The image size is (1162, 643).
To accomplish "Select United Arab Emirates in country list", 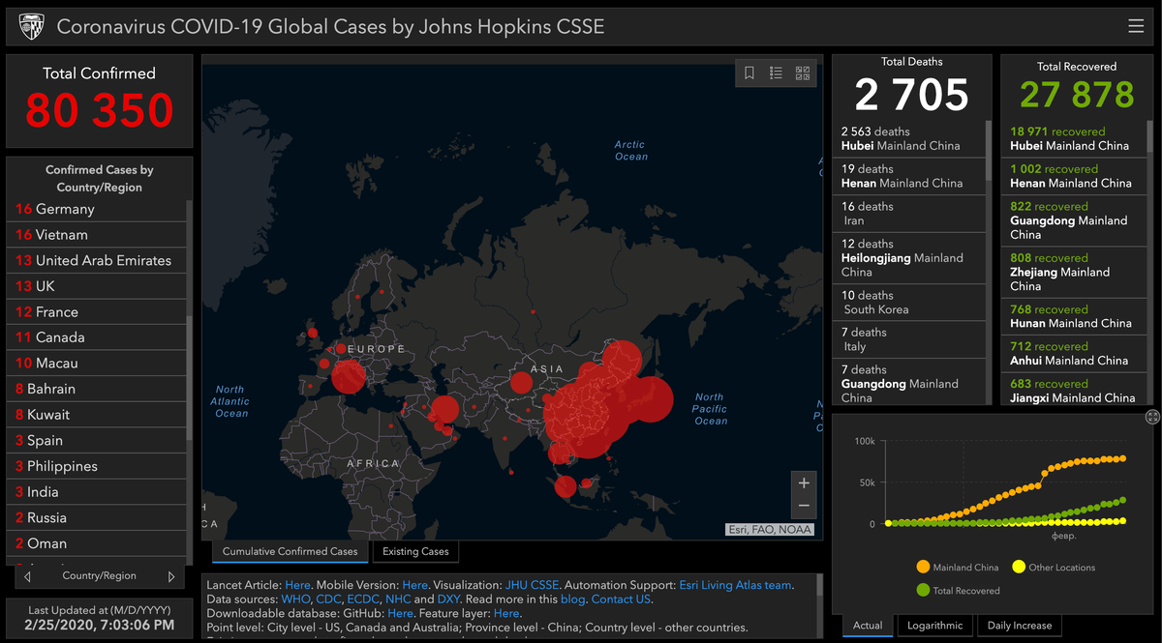I will [x=97, y=260].
